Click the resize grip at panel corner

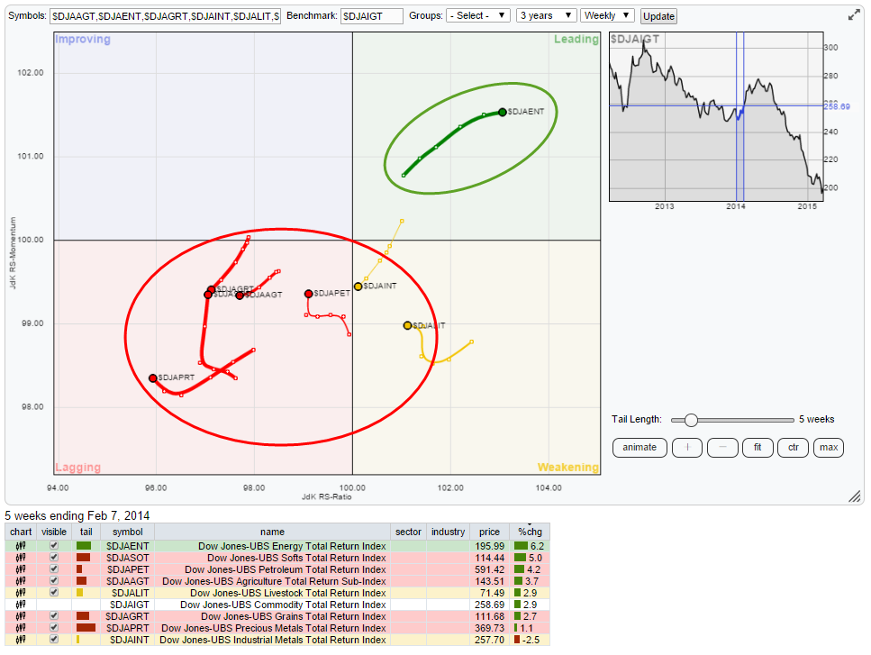click(x=855, y=496)
